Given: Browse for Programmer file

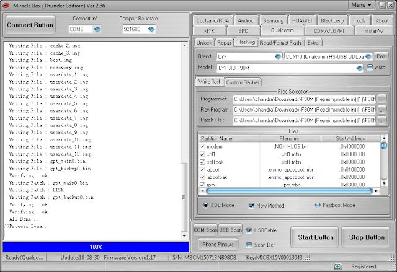Looking at the screenshot, I should point(382,99).
